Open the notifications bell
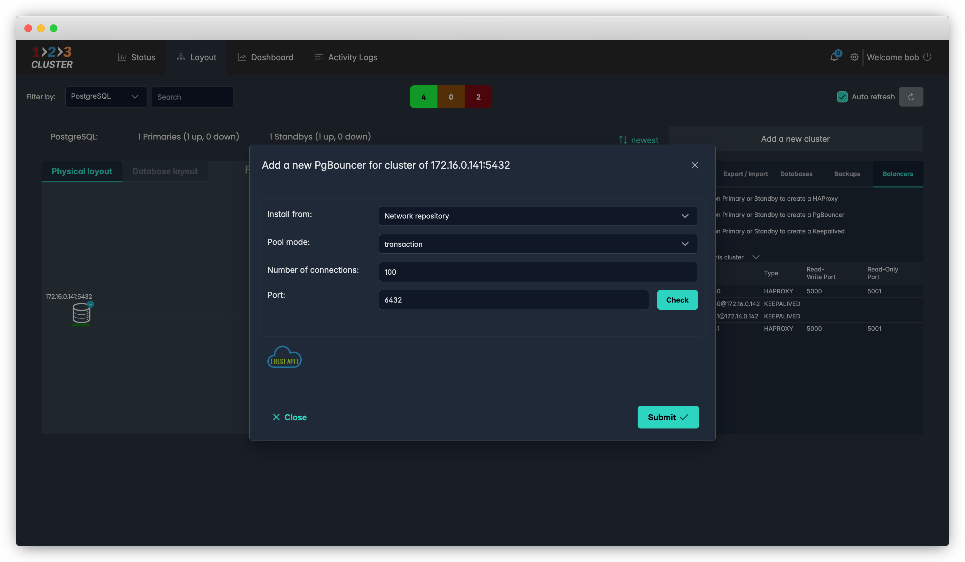The height and width of the screenshot is (562, 965). (834, 57)
